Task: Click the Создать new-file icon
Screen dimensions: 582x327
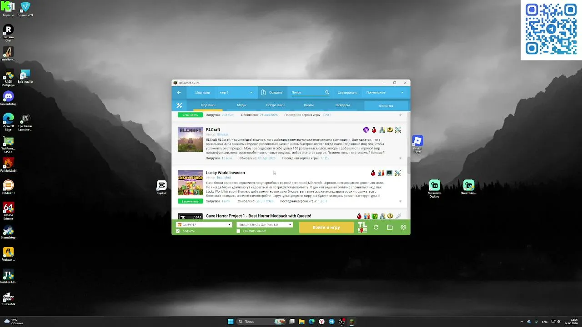Action: (x=263, y=92)
